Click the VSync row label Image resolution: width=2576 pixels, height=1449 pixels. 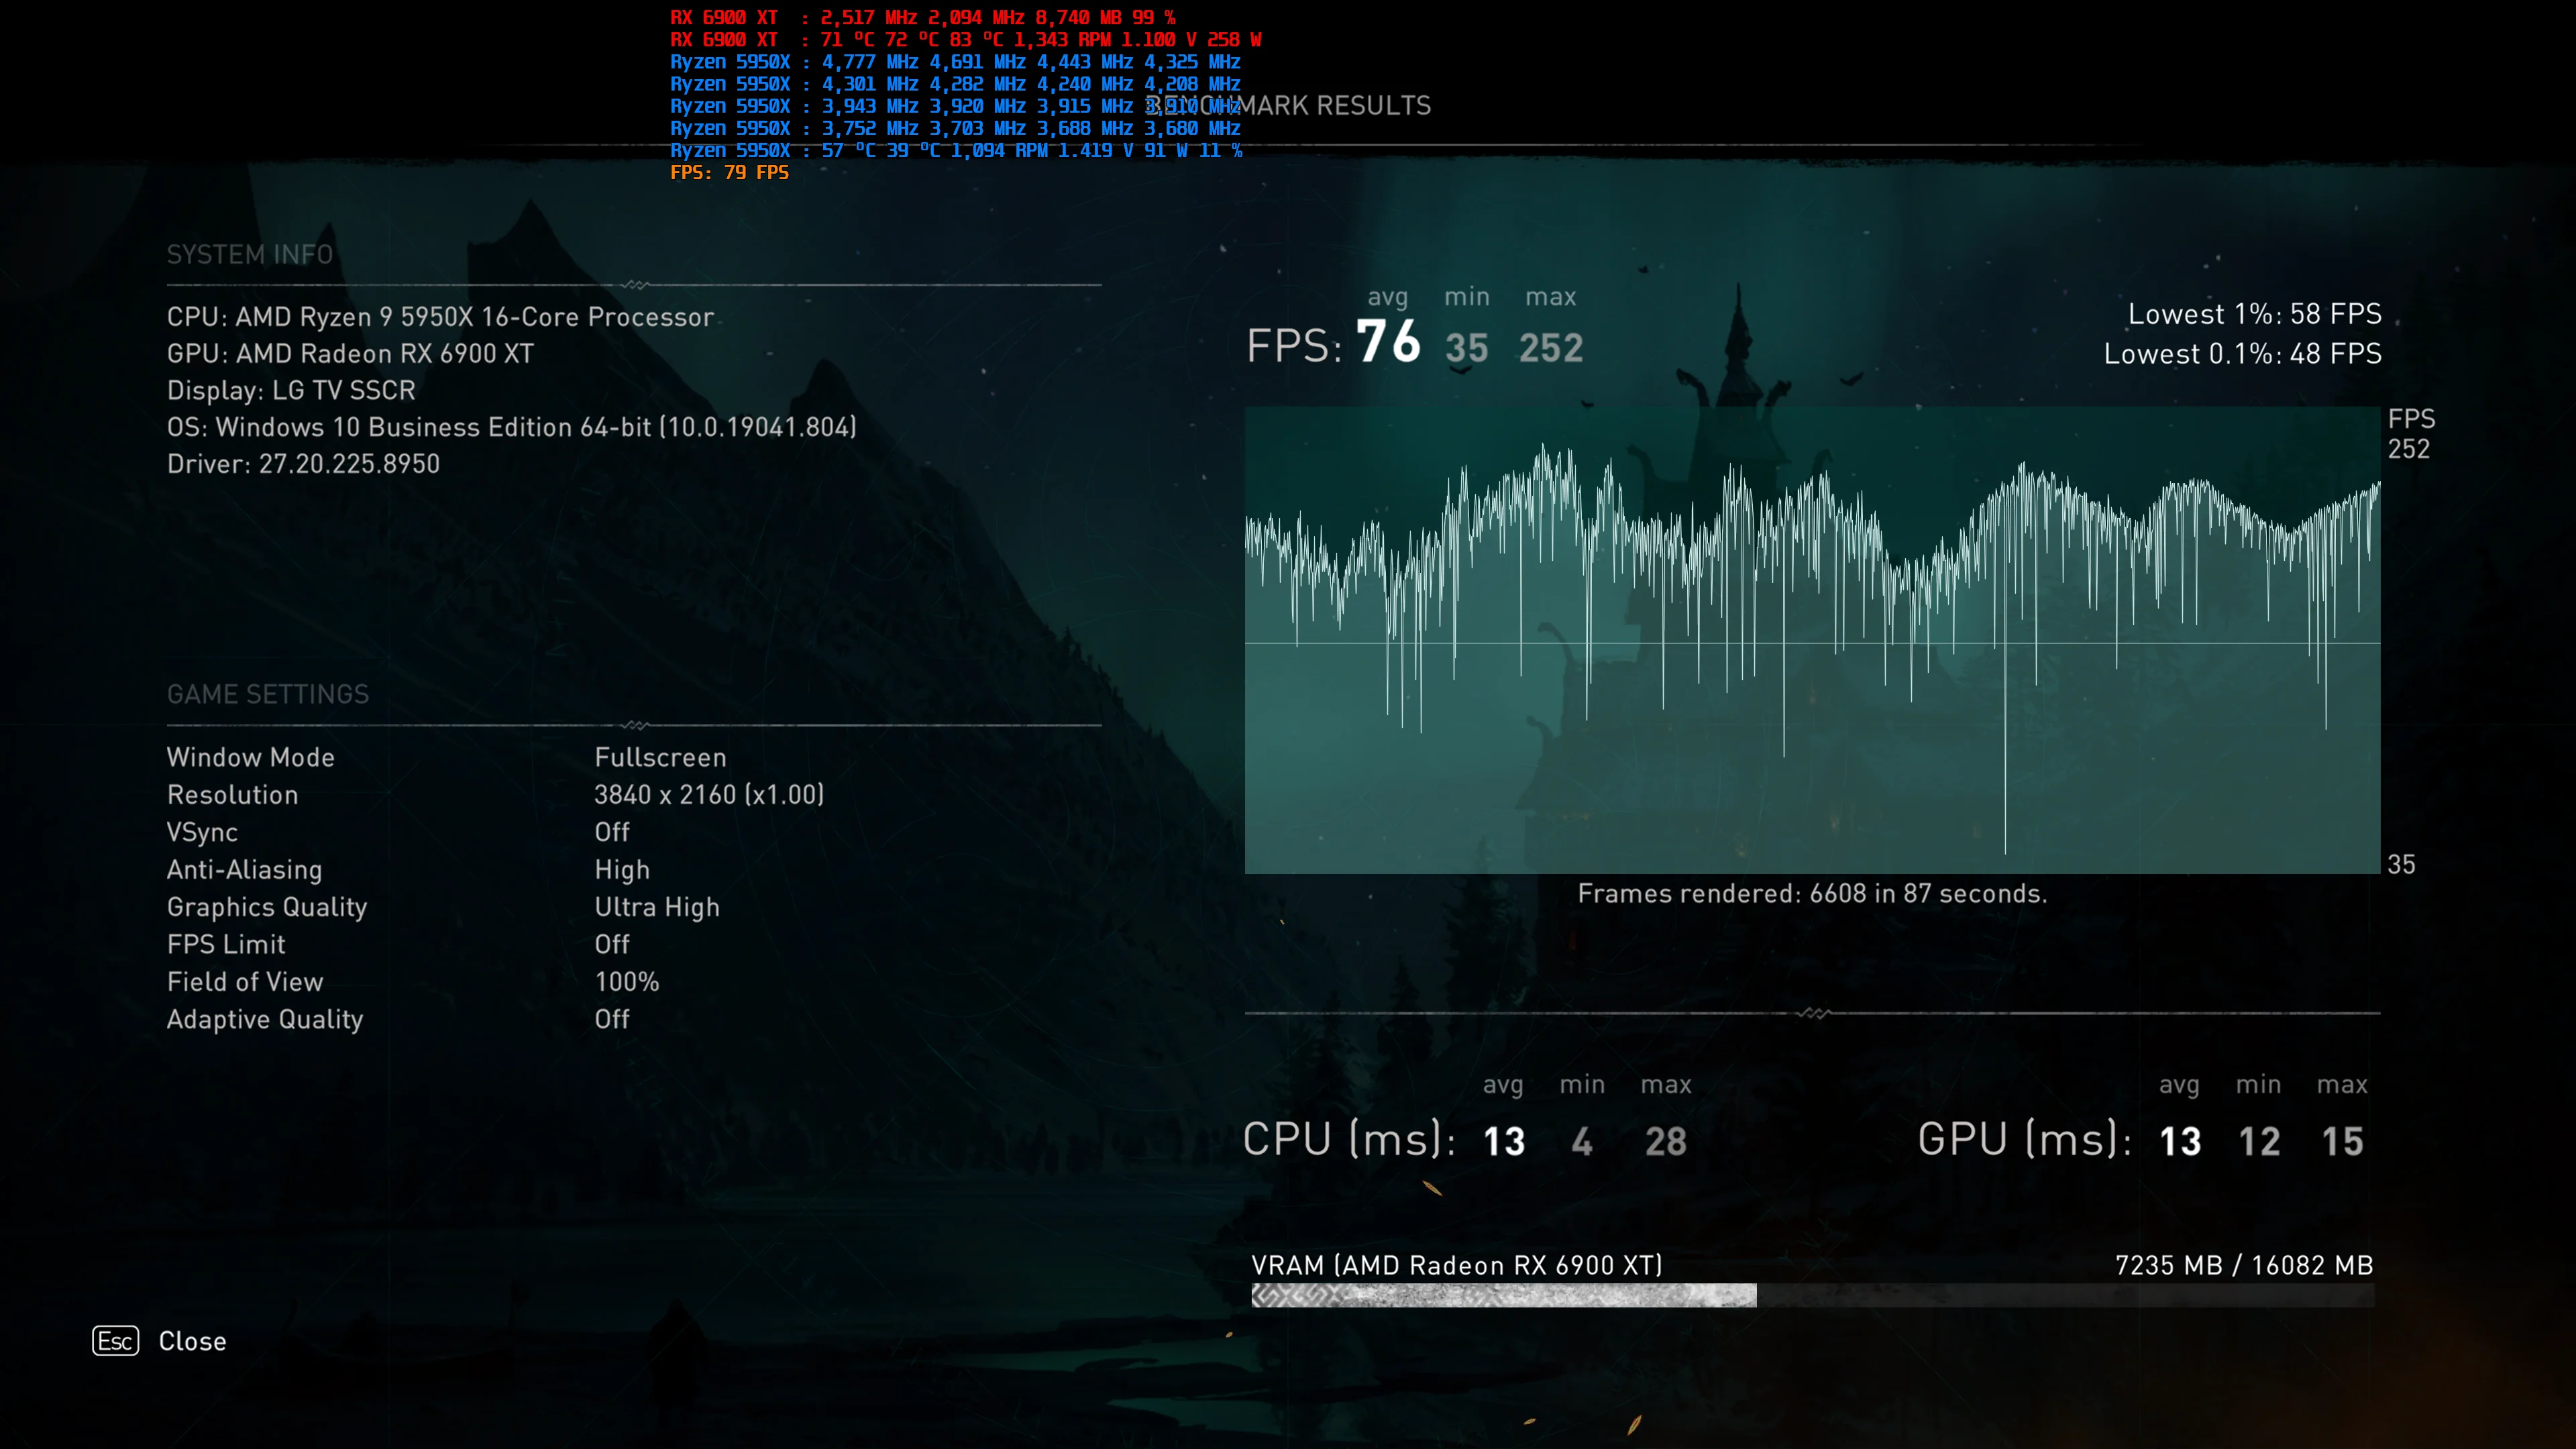[202, 833]
